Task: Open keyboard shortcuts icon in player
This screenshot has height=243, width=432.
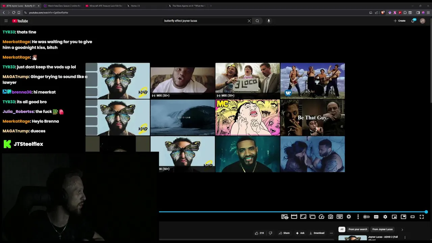Action: point(340,217)
